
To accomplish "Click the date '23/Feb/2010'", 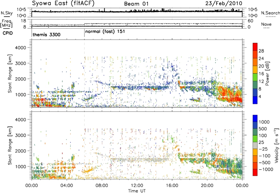I will [x=224, y=3].
